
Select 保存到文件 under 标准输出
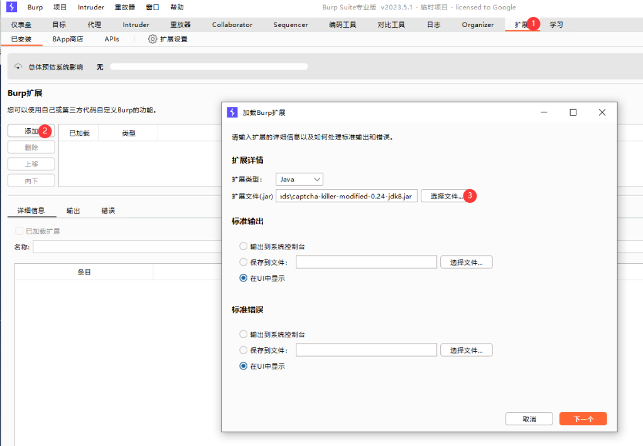243,262
